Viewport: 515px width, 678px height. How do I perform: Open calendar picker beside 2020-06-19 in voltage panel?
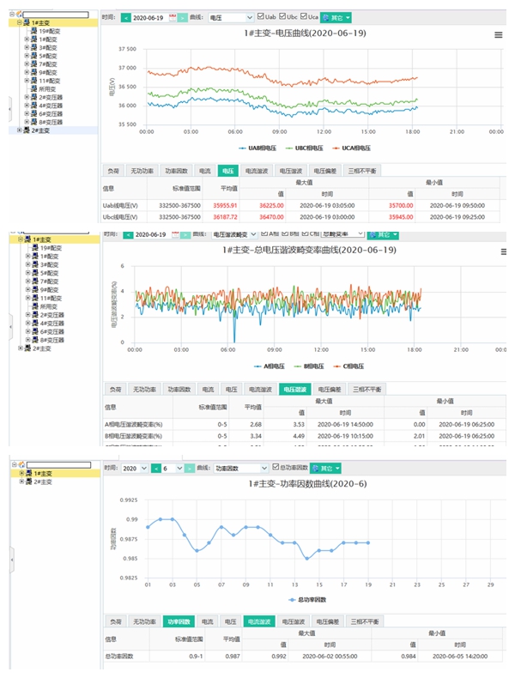tap(173, 18)
